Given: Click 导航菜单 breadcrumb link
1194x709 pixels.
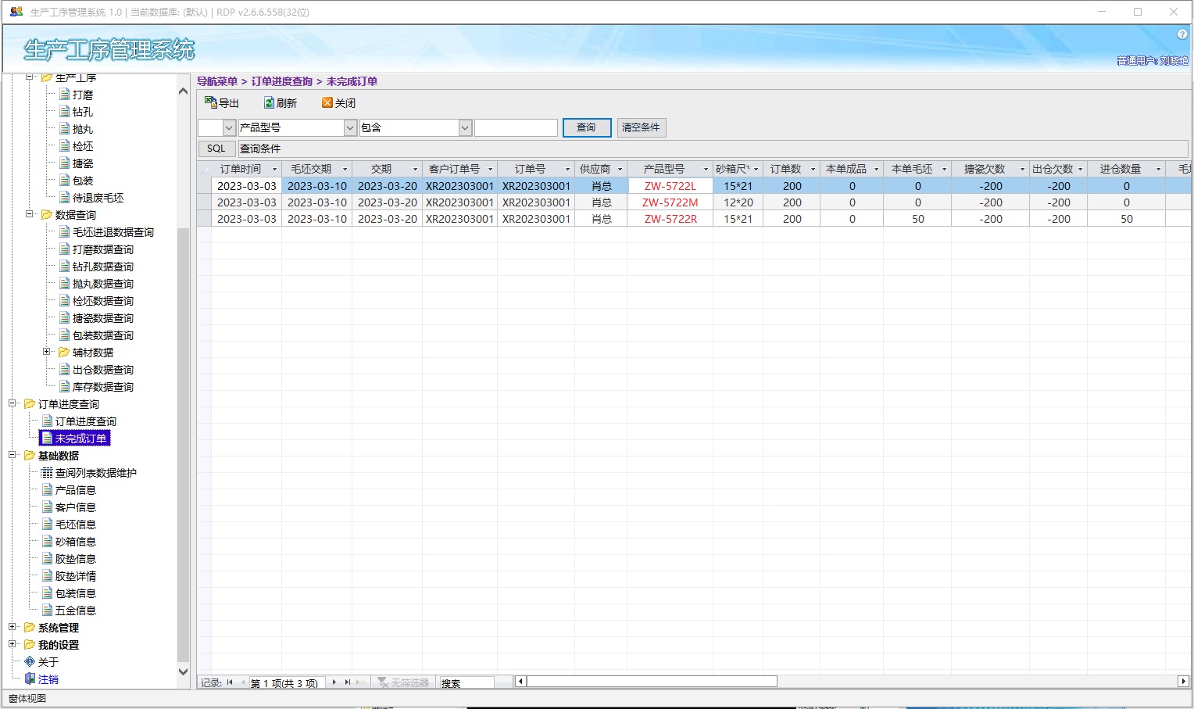Looking at the screenshot, I should (216, 81).
